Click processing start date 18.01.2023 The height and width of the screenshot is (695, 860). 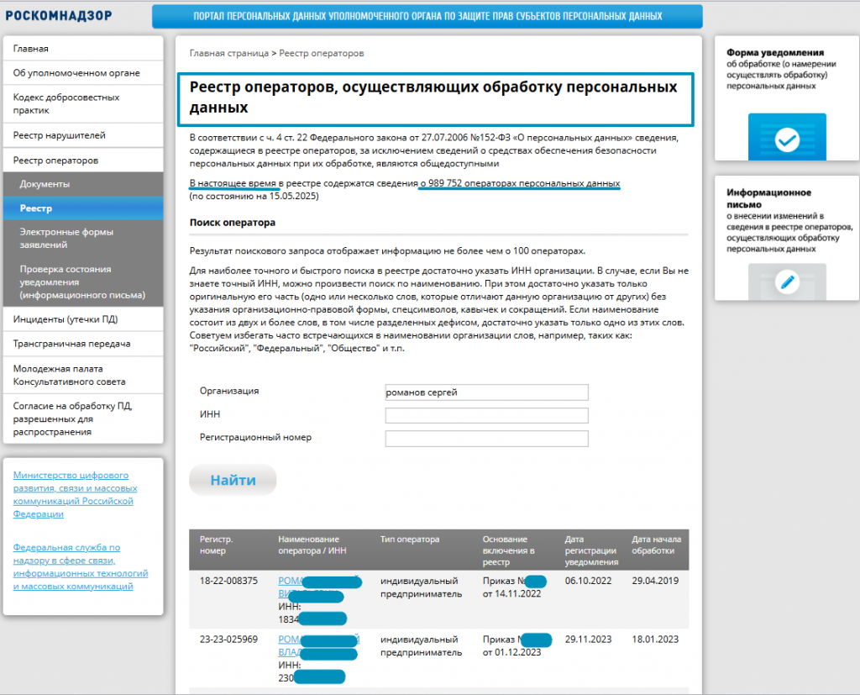(x=655, y=640)
